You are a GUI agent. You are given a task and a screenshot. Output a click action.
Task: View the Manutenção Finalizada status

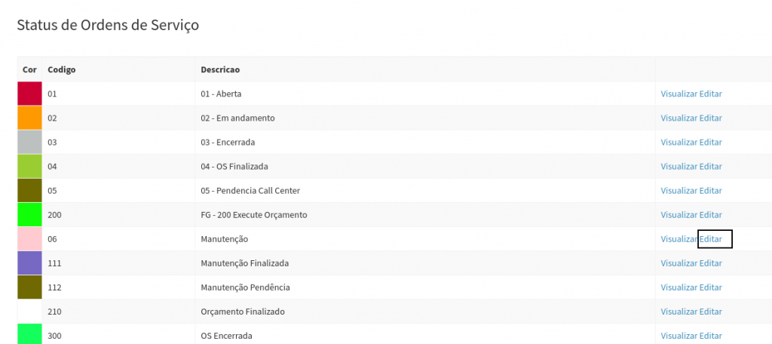(x=679, y=263)
